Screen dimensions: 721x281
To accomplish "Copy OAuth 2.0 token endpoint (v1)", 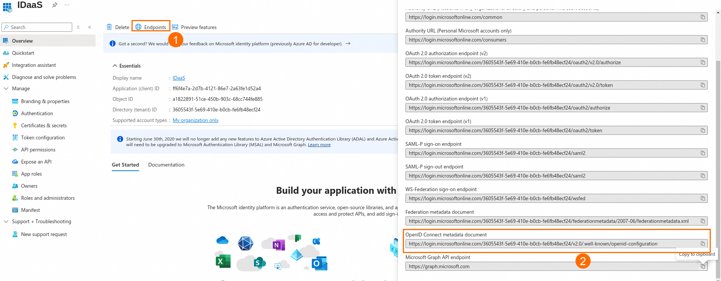I will (703, 130).
